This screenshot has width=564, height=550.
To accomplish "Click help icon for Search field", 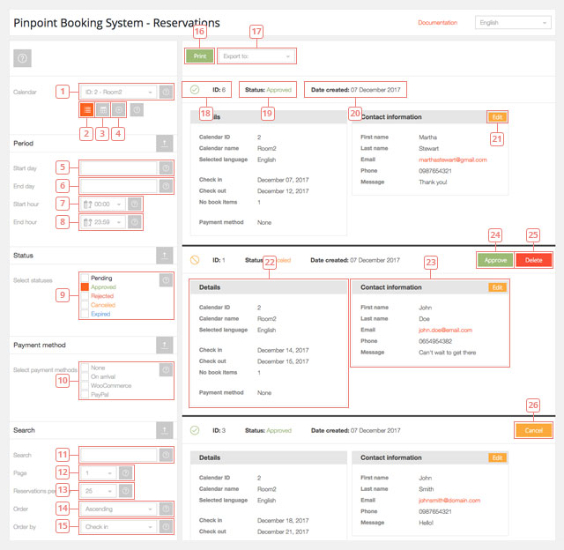I will (x=166, y=455).
